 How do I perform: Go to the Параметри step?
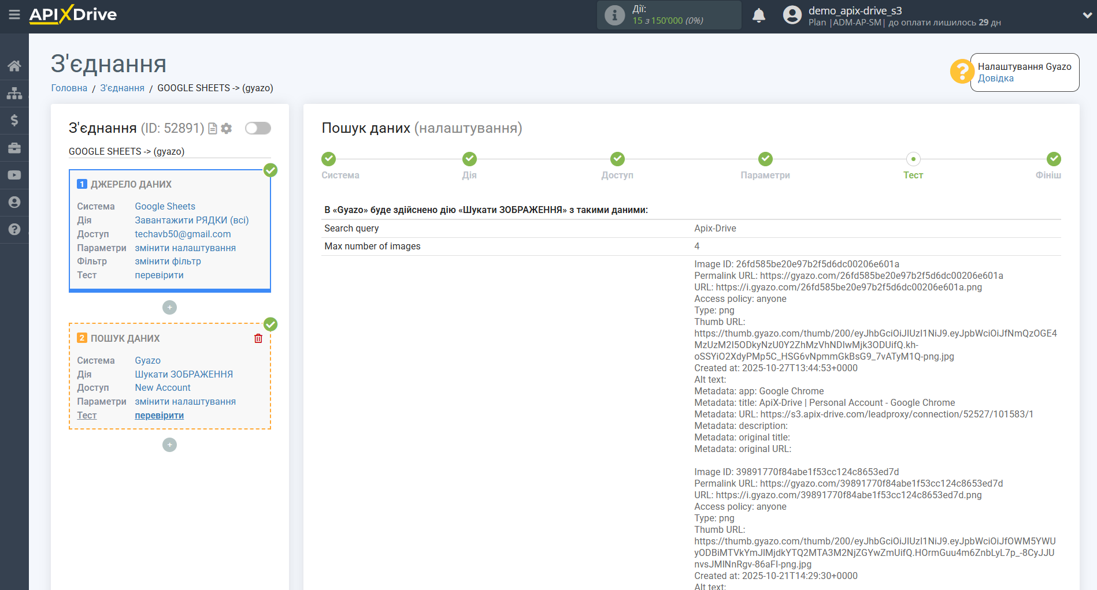[x=765, y=159]
